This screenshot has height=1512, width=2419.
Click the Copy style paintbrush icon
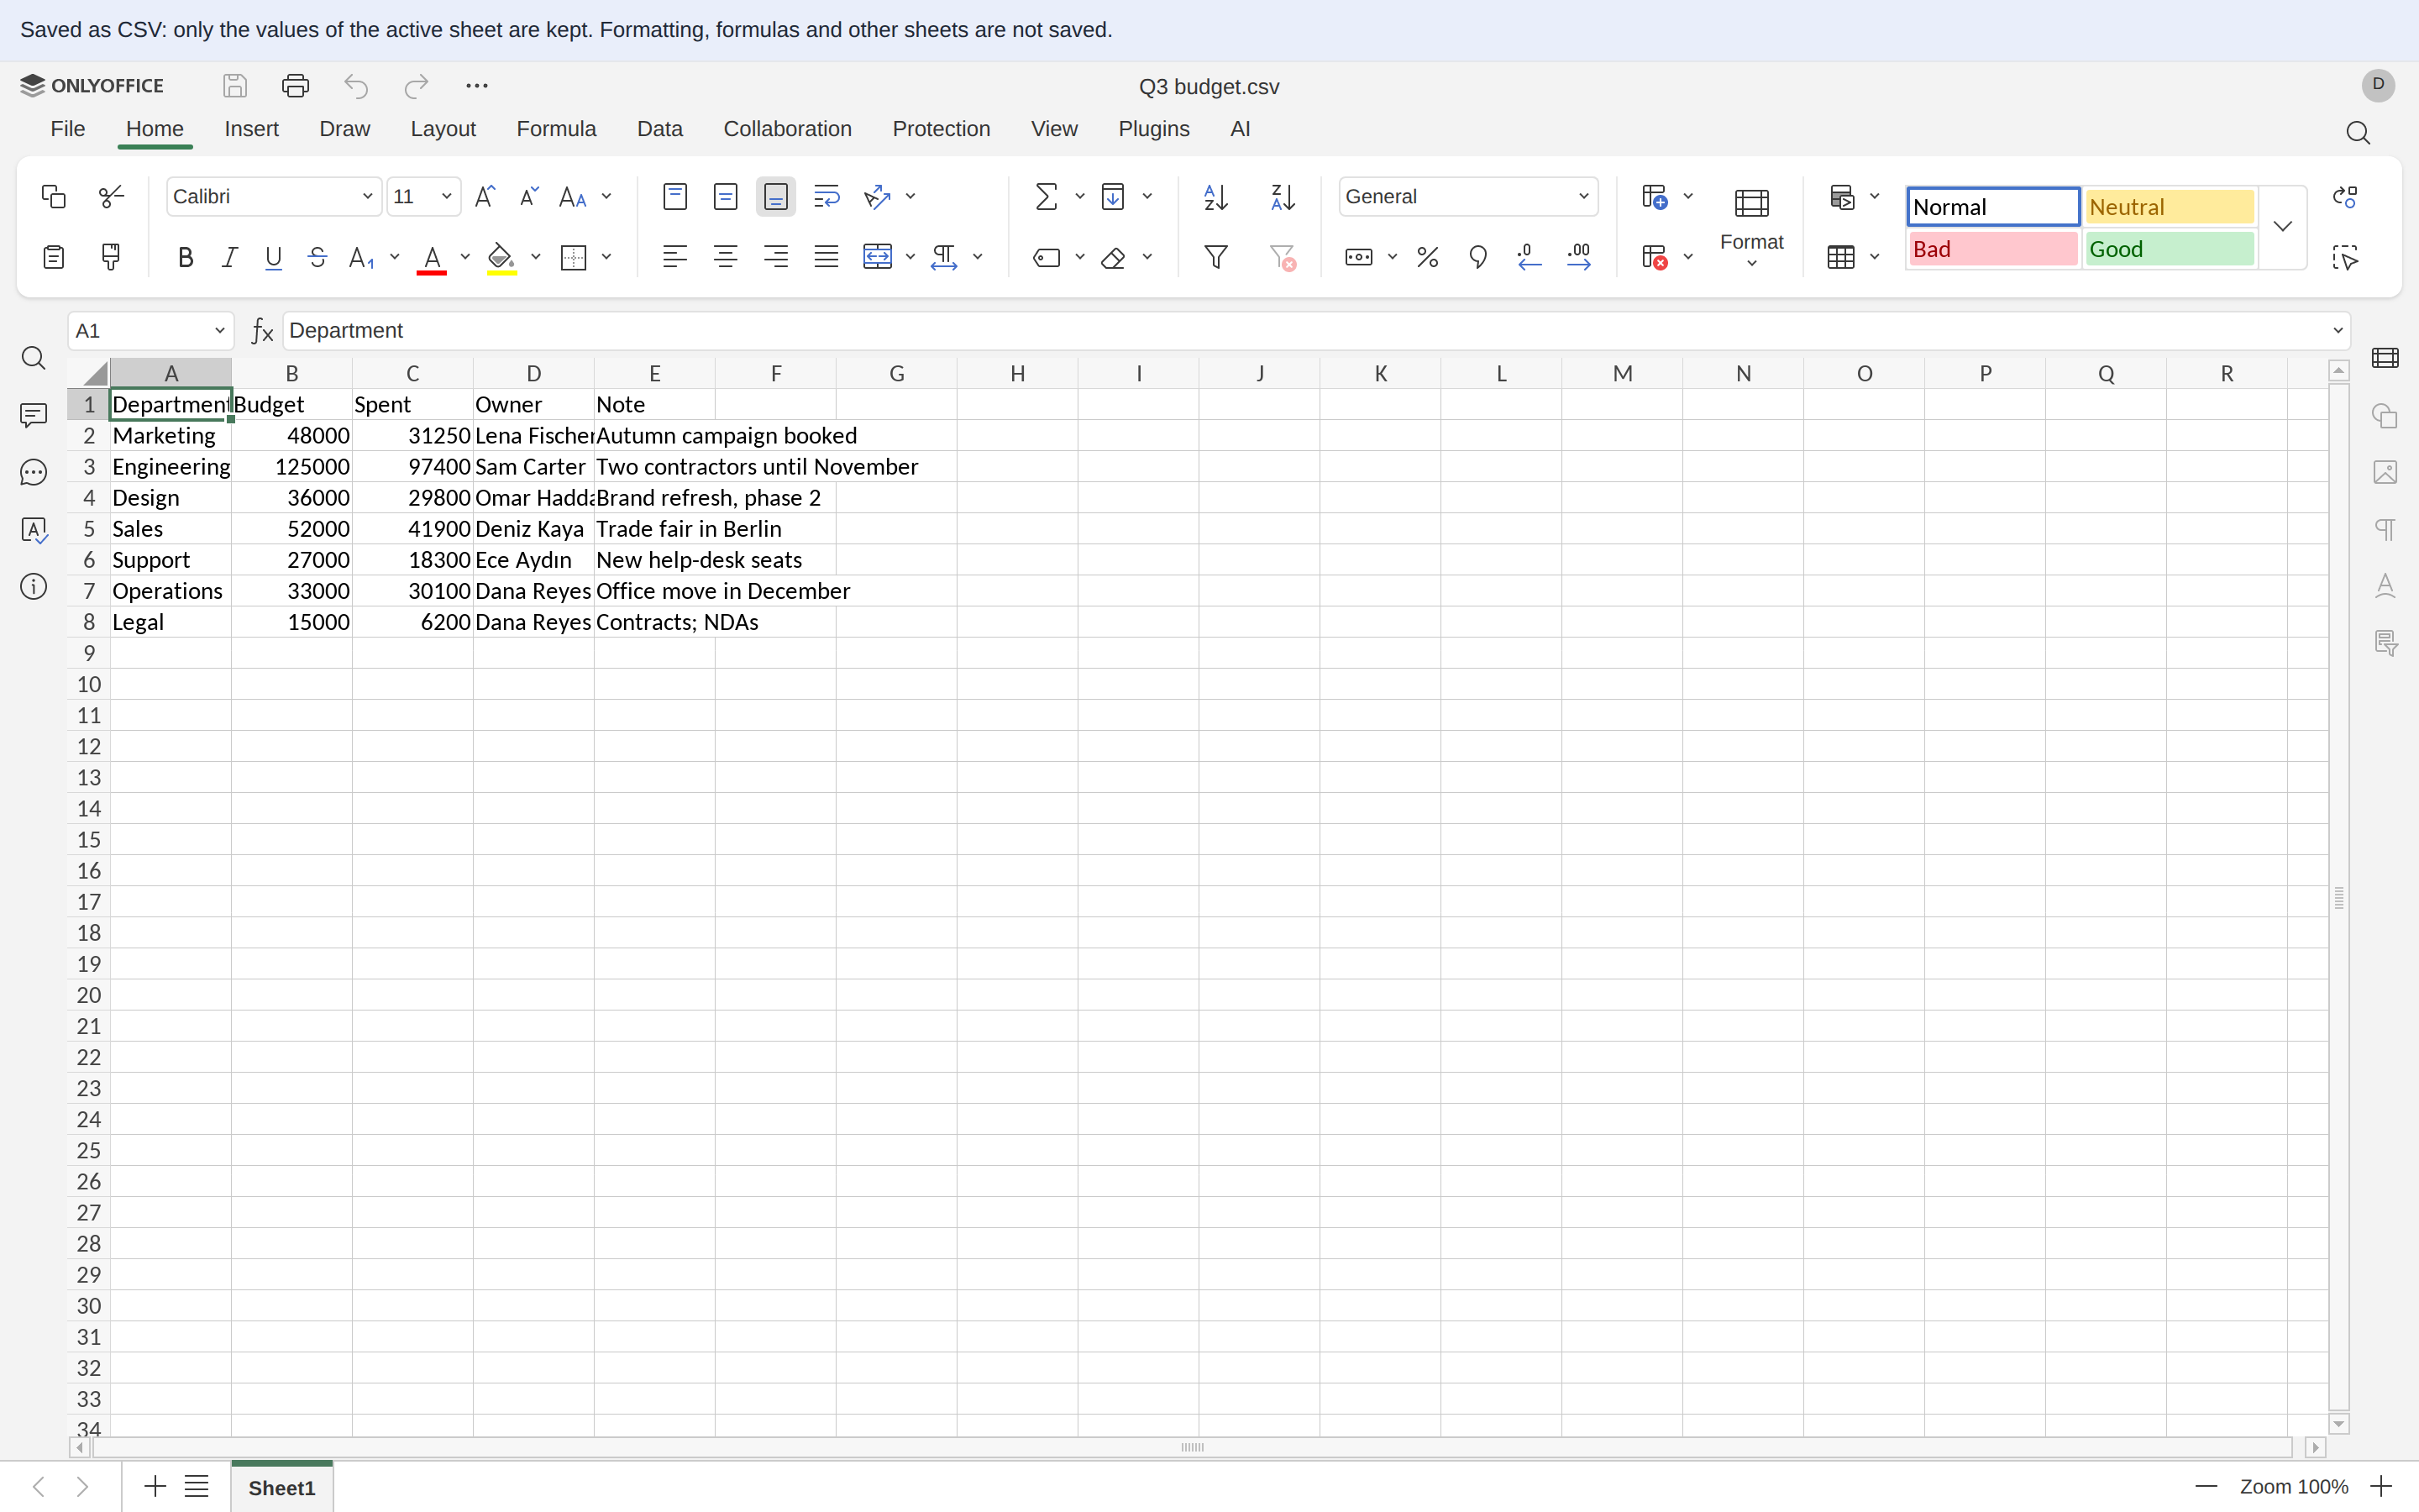111,257
